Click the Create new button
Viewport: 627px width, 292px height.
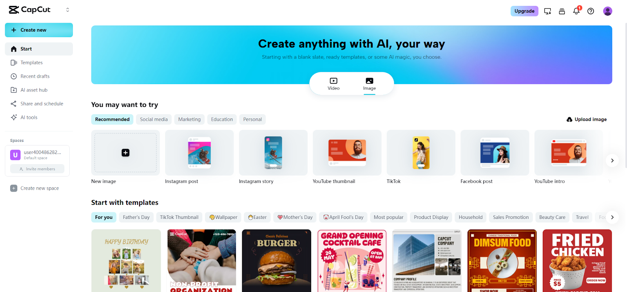39,30
